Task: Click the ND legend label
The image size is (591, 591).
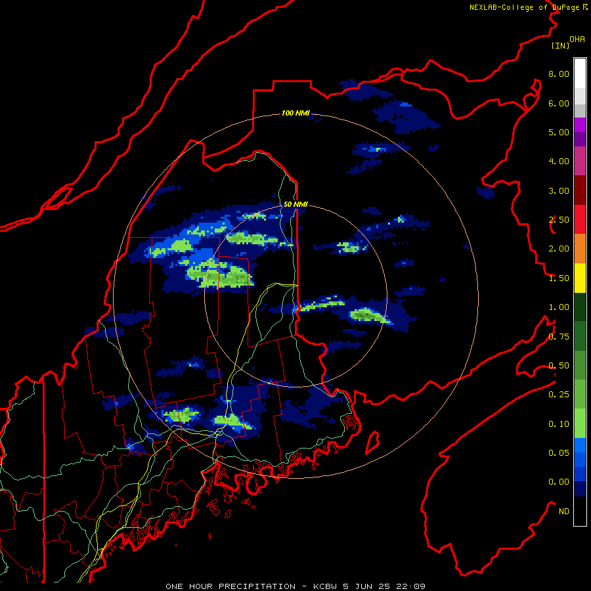Action: point(564,512)
